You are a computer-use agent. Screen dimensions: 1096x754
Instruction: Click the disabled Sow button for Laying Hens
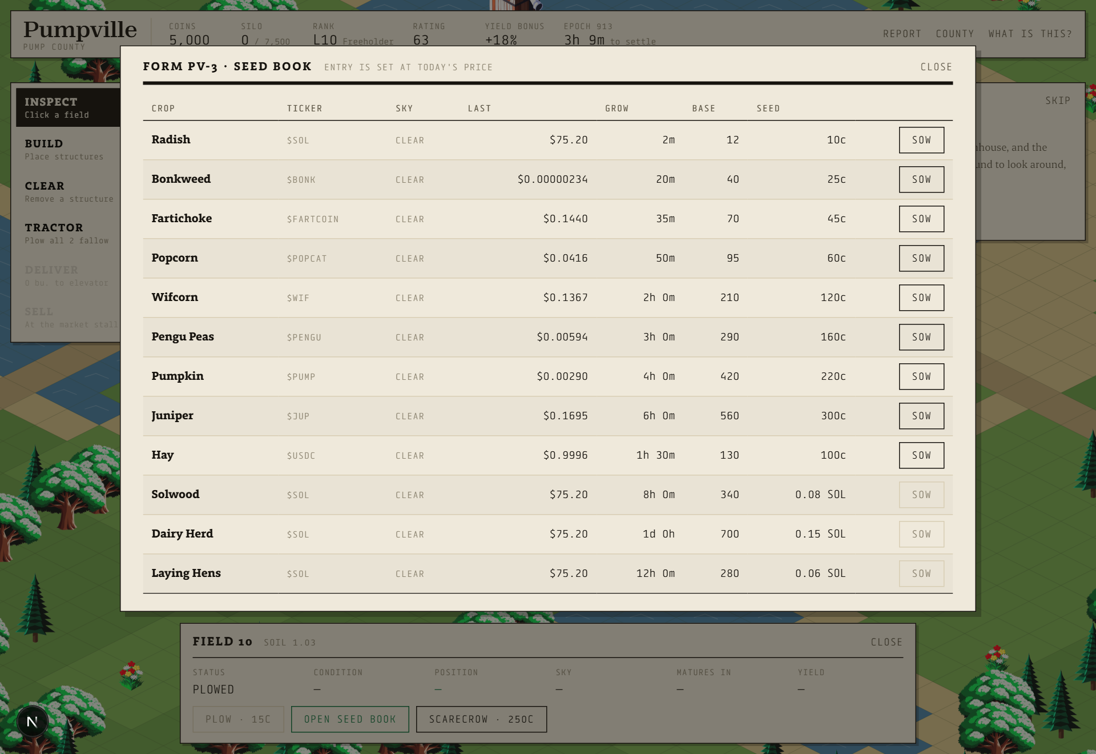click(921, 573)
